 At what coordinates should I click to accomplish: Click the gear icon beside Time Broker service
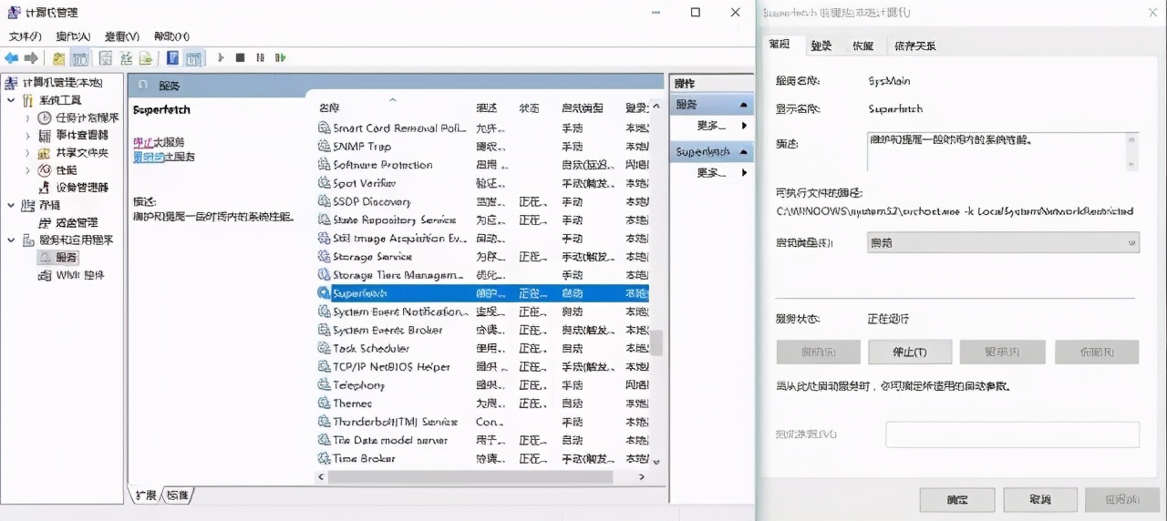pyautogui.click(x=324, y=458)
